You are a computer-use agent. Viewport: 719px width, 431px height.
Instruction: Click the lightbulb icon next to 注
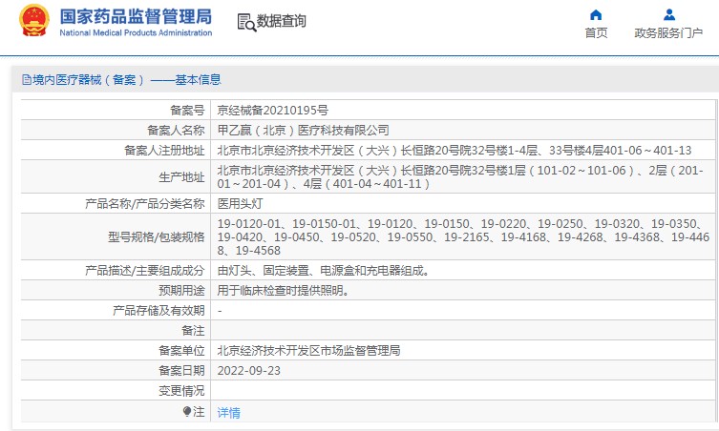tap(187, 412)
